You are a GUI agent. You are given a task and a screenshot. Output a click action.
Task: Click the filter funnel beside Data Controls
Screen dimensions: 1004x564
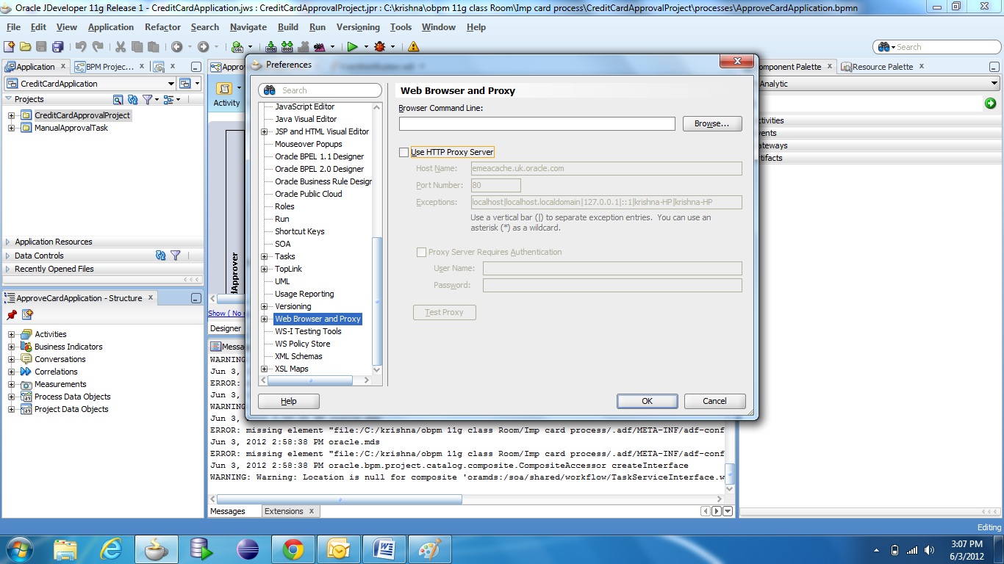[x=176, y=256]
